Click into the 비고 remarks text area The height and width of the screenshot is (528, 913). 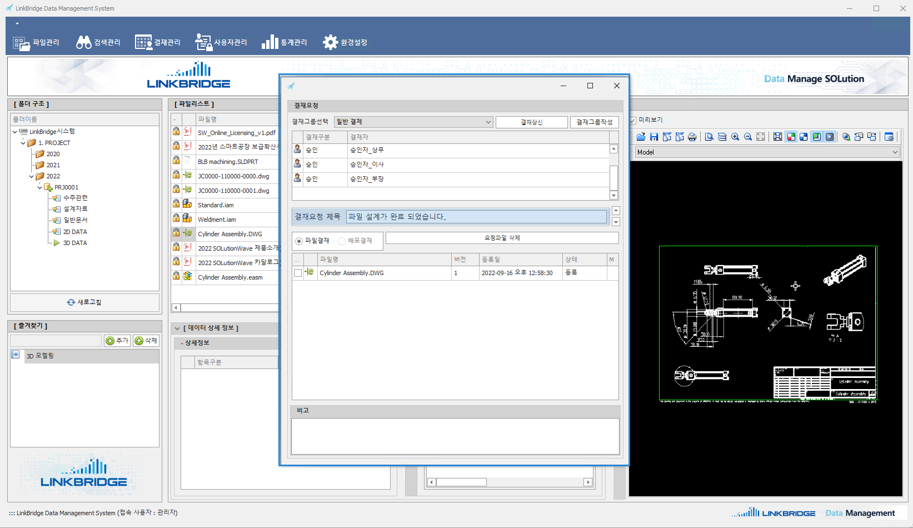(455, 436)
